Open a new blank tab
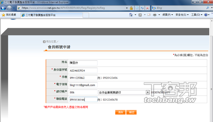 tap(86, 15)
